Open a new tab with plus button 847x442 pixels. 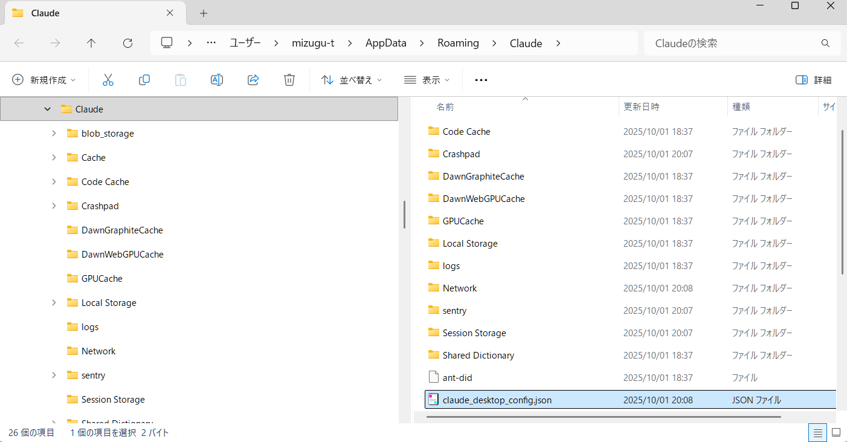point(204,13)
